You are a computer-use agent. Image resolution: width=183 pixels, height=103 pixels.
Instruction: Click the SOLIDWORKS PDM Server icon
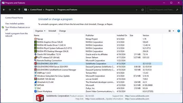click(36, 67)
